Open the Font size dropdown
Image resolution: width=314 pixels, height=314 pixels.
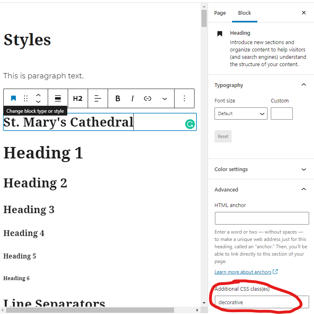click(x=241, y=114)
